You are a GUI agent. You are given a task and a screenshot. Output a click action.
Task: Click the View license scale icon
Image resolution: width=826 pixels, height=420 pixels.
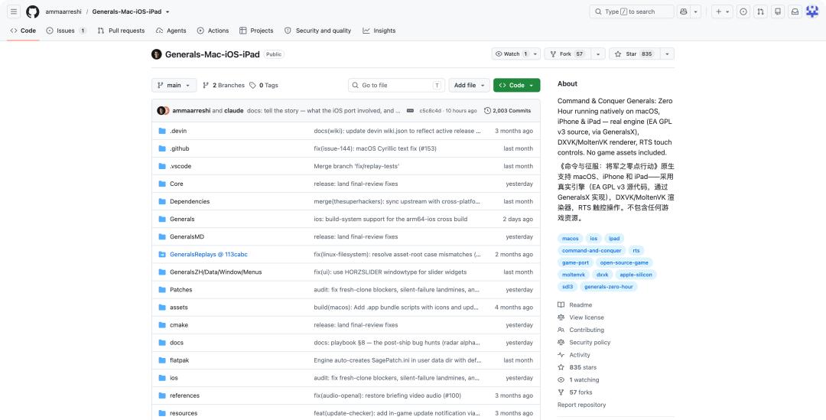coord(561,317)
